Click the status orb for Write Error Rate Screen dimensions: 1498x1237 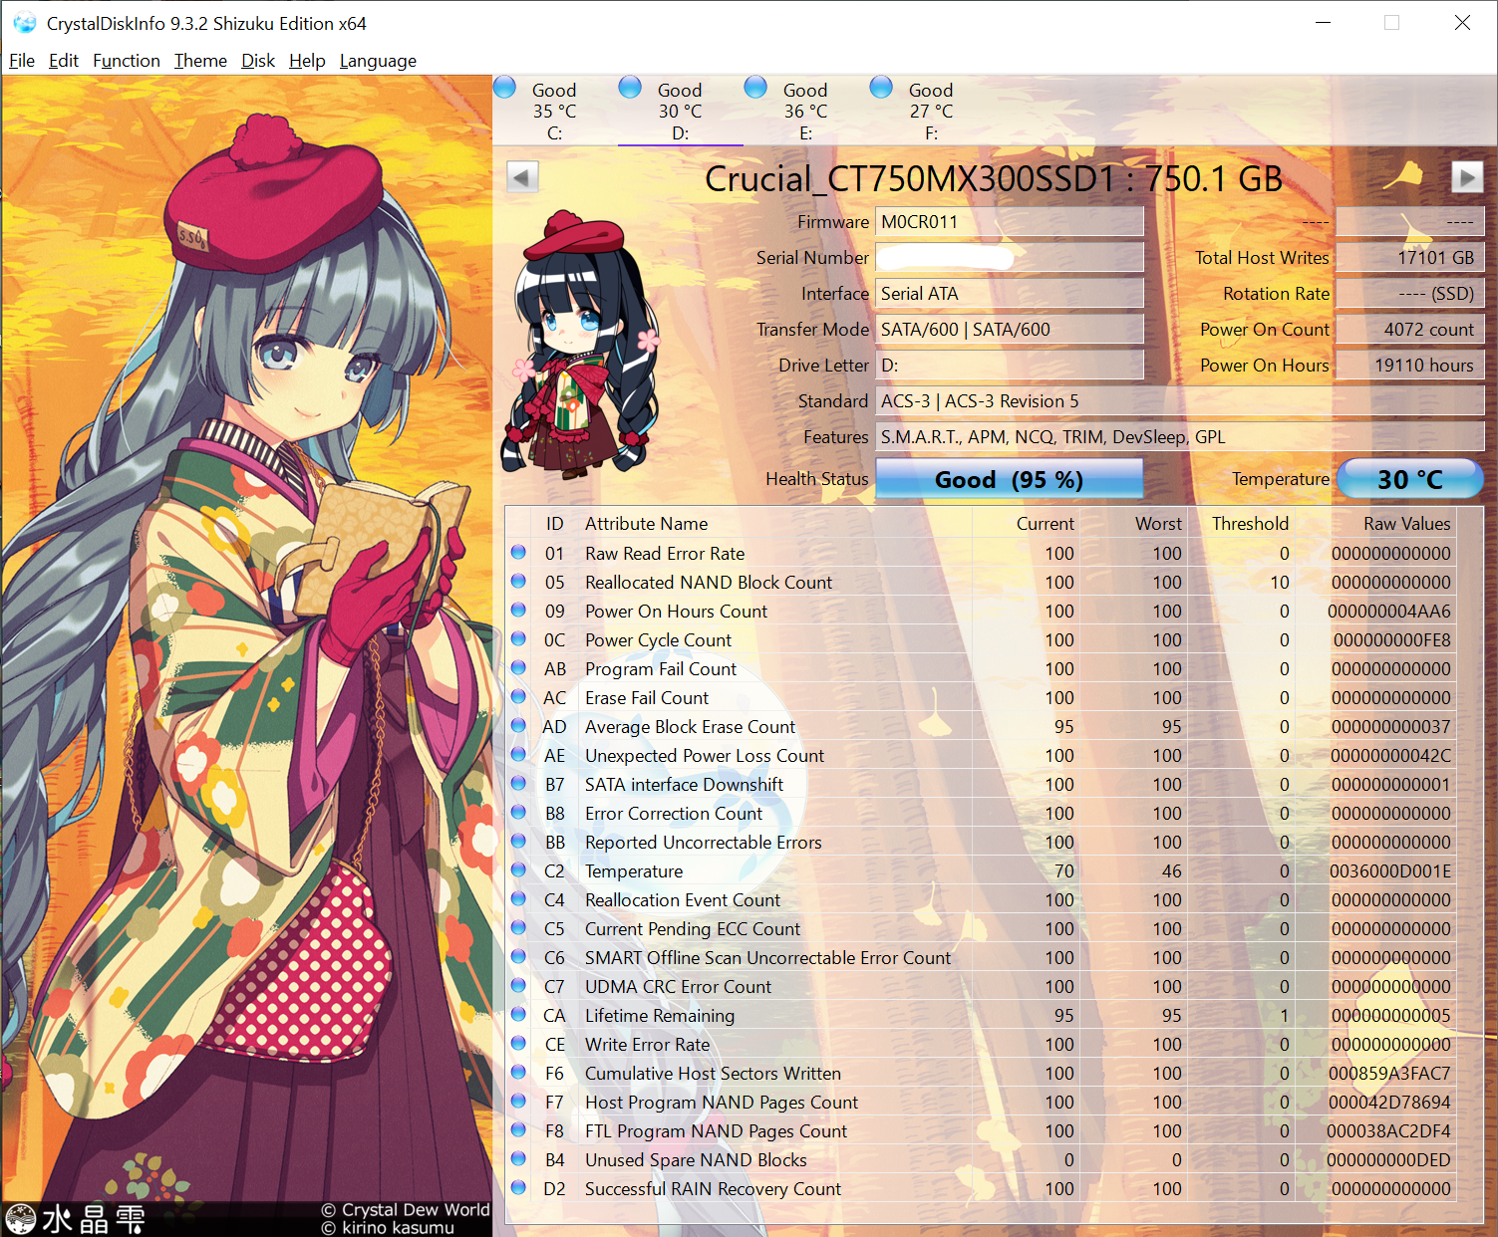click(x=518, y=1043)
